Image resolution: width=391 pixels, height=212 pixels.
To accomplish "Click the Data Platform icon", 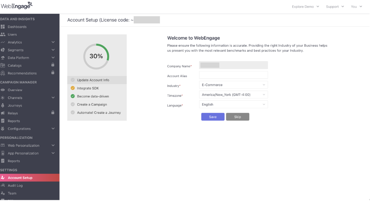I will [3, 58].
